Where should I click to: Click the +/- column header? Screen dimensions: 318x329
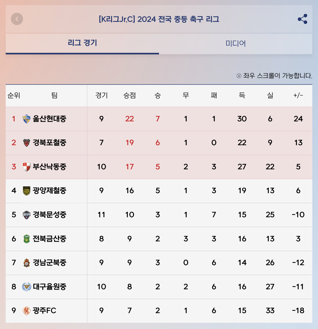[298, 96]
